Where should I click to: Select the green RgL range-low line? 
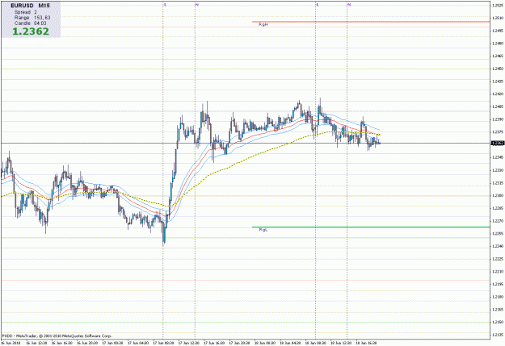[371, 227]
